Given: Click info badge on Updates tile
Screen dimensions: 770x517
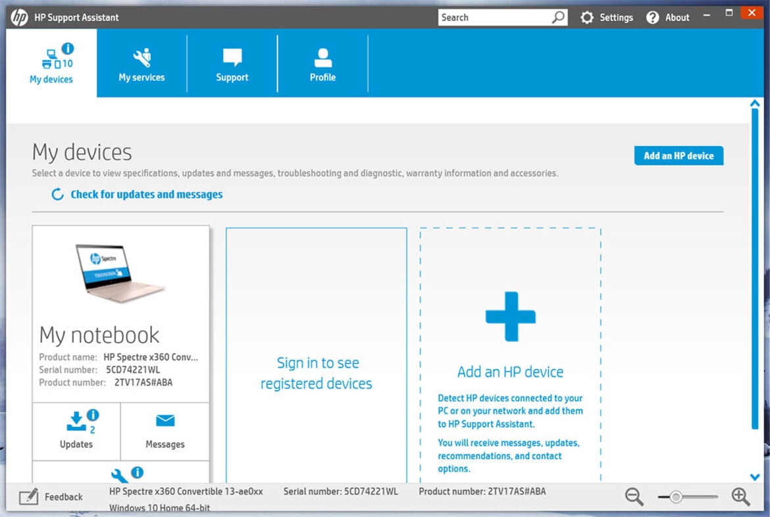Looking at the screenshot, I should [x=93, y=415].
